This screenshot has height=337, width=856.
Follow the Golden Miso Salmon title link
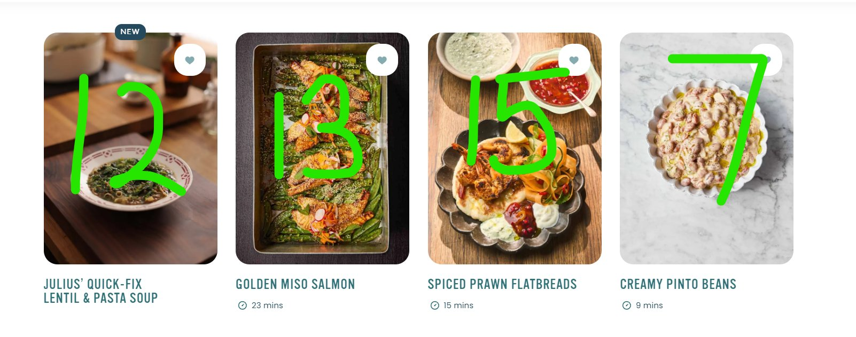pyautogui.click(x=295, y=284)
